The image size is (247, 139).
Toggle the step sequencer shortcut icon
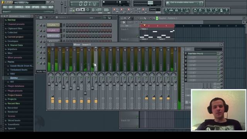[171, 10]
